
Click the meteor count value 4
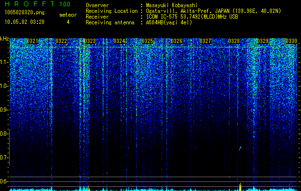coord(68,22)
